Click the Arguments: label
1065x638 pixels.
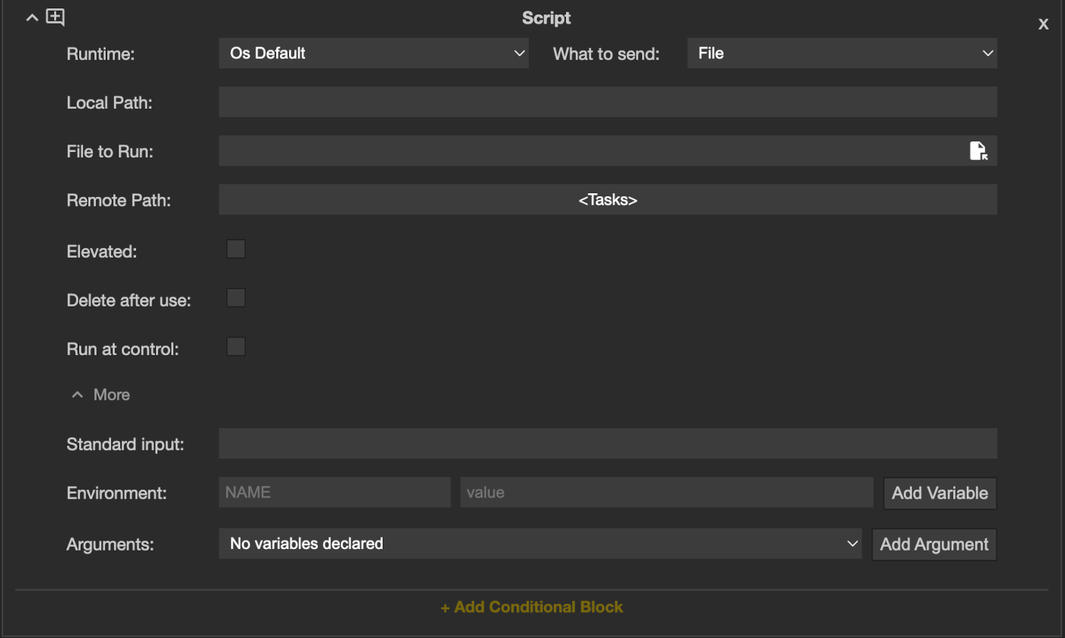click(110, 544)
